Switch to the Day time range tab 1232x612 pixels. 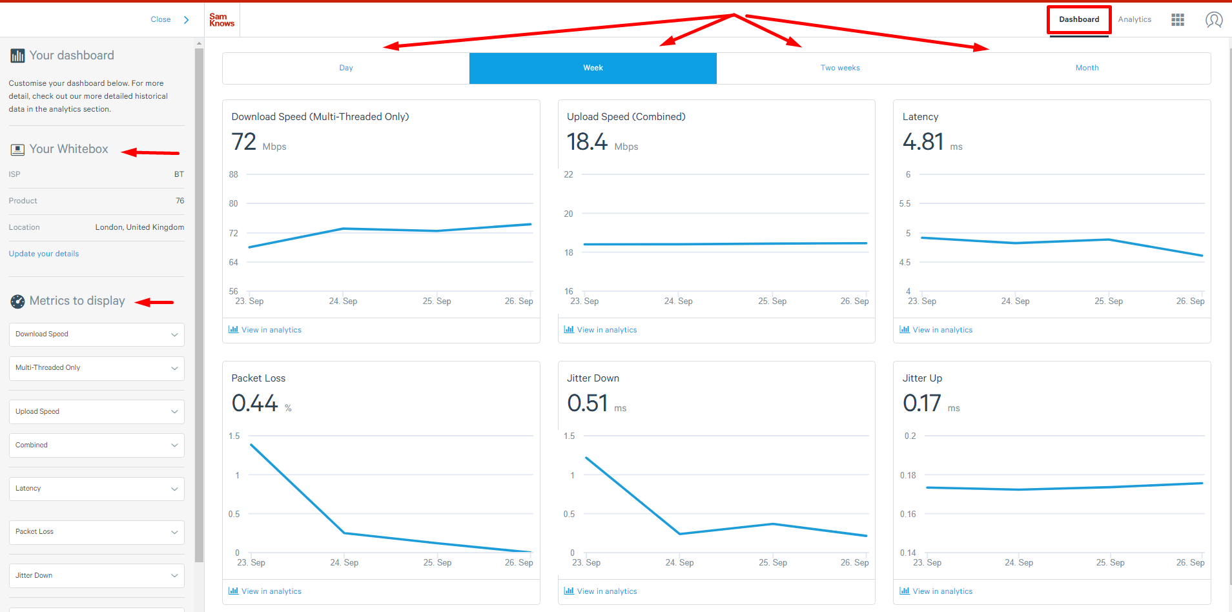pos(346,68)
